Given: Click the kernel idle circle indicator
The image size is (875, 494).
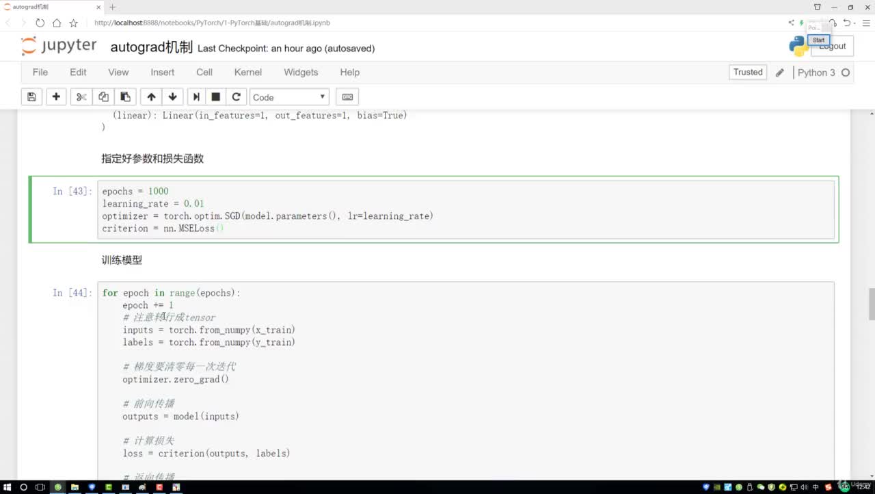Looking at the screenshot, I should pos(846,73).
